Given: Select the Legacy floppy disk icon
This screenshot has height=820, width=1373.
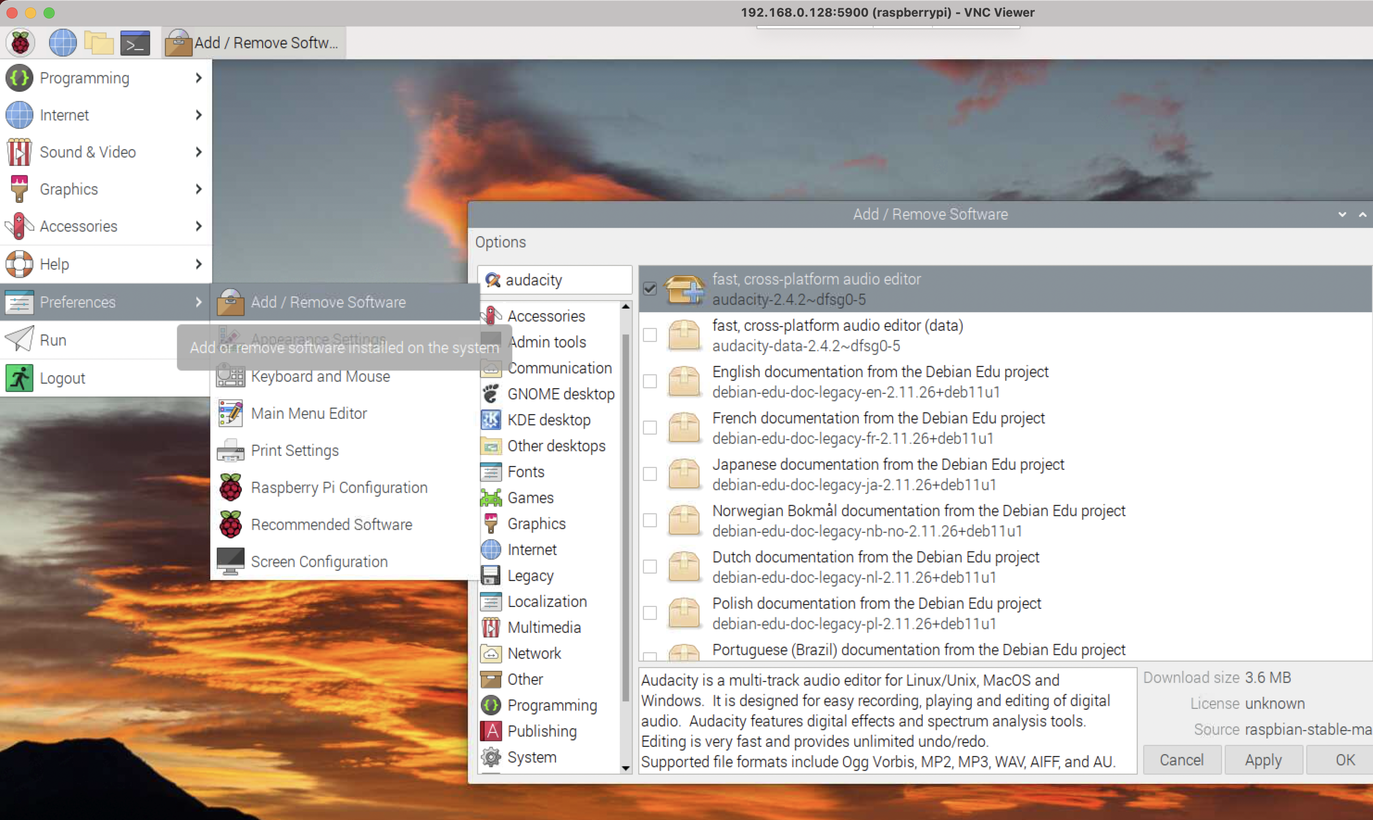Looking at the screenshot, I should coord(491,576).
